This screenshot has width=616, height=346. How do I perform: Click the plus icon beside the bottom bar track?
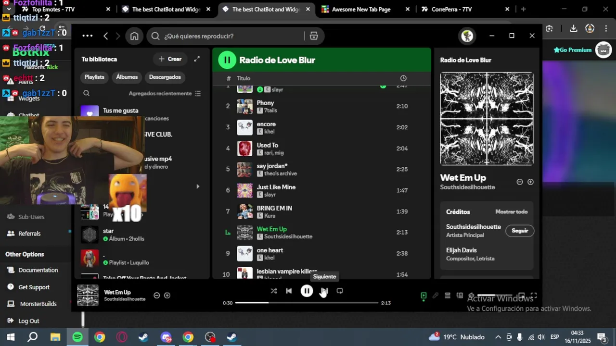point(167,296)
